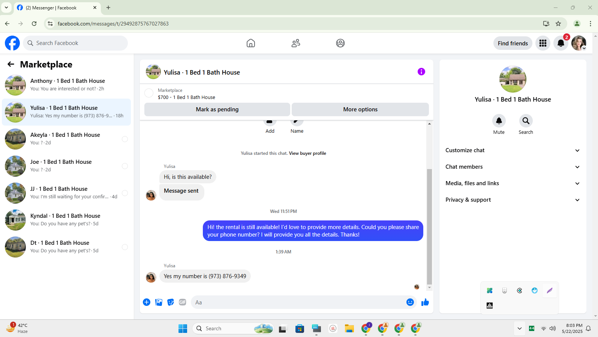Open Facebook Home from the top navigation
This screenshot has width=598, height=337.
tap(251, 43)
